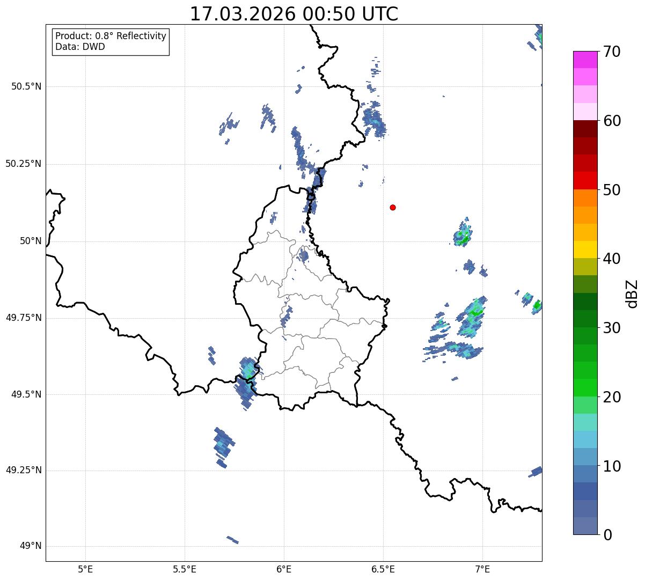Click the 5.5°E longitude label

(185, 569)
